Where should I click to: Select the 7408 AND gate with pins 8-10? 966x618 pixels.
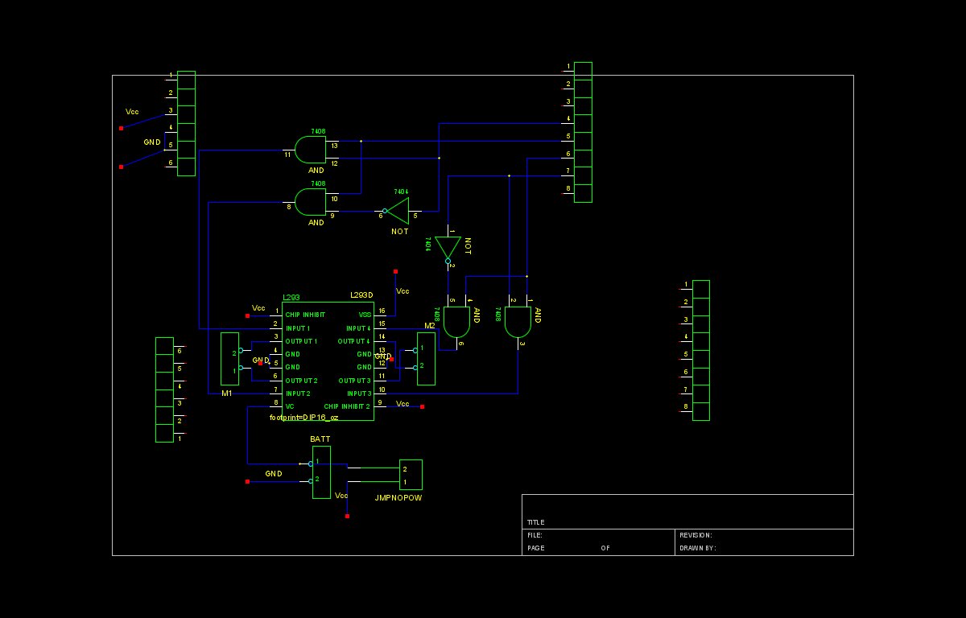(310, 202)
